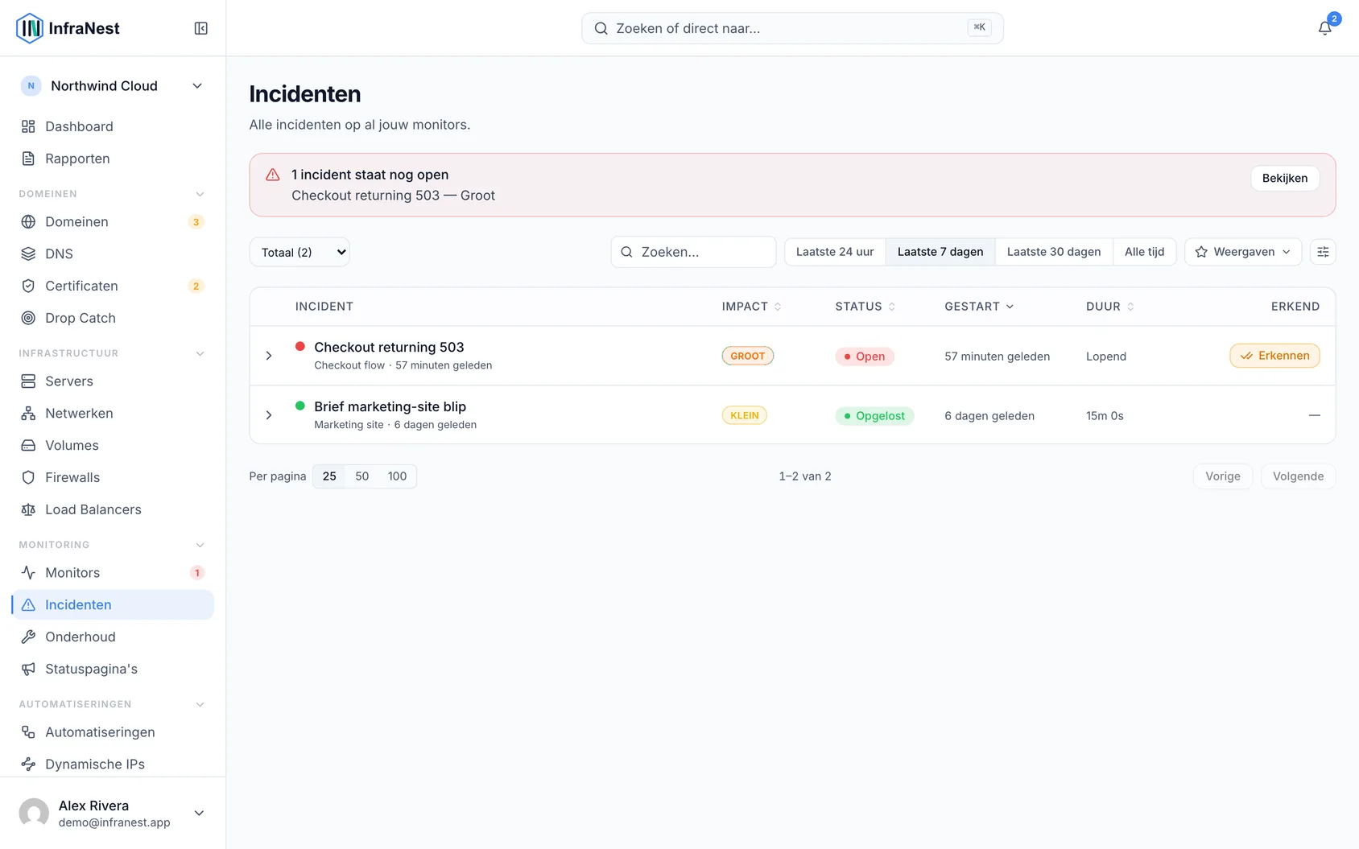Click the warning triangle in alert banner
Image resolution: width=1359 pixels, height=849 pixels.
(x=273, y=175)
